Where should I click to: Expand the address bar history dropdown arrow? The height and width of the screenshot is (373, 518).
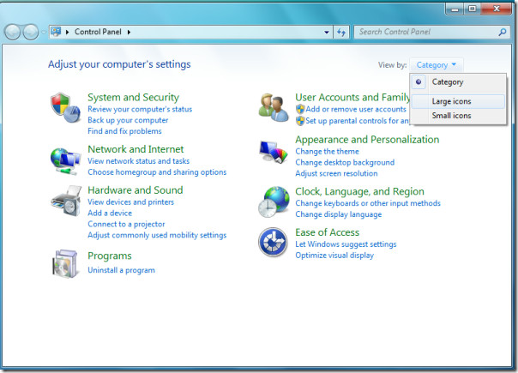tap(327, 32)
